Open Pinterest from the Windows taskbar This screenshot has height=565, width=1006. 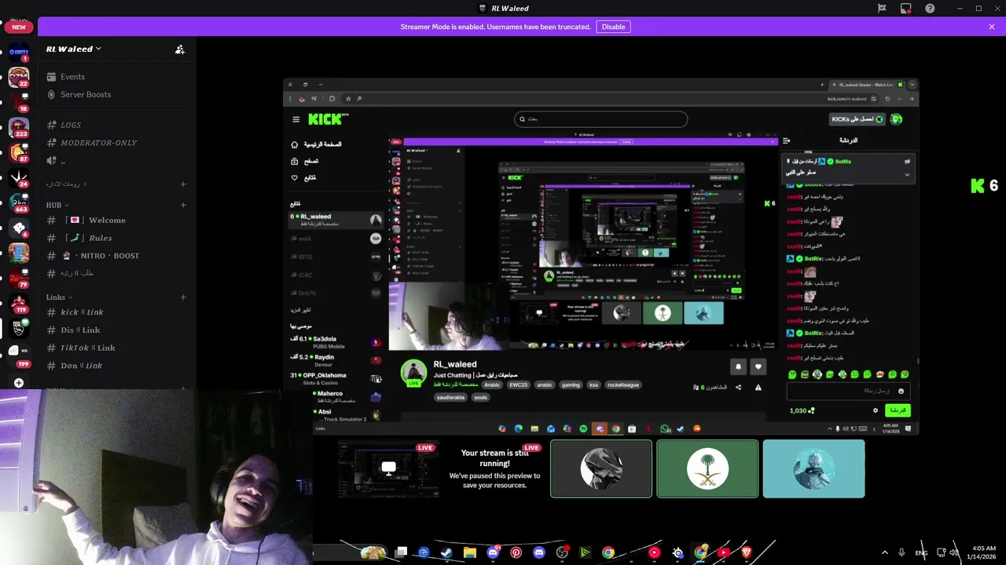click(516, 552)
